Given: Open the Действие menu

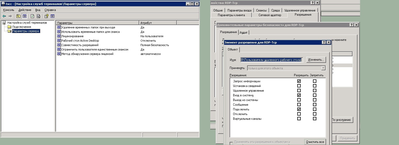Looking at the screenshot, I should pyautogui.click(x=25, y=10).
